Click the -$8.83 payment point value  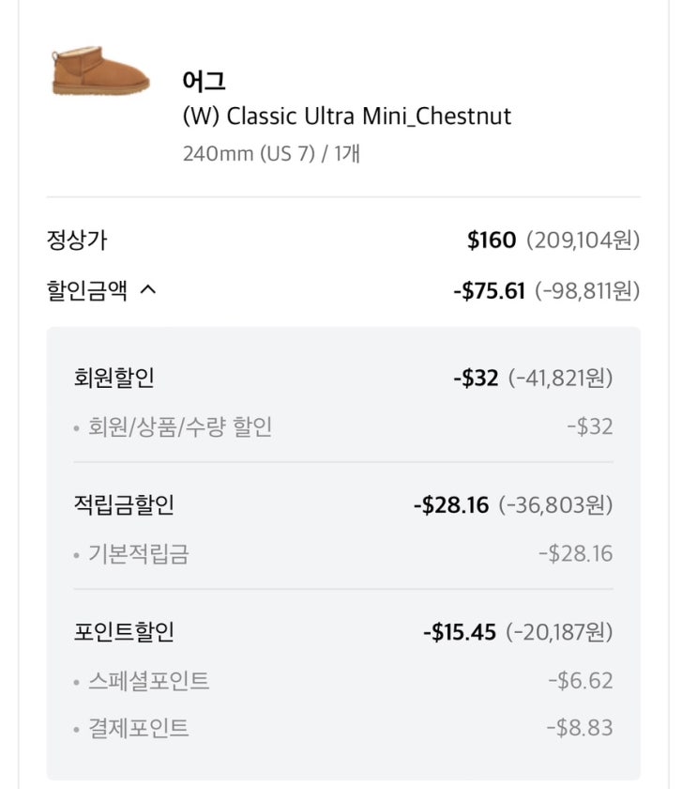pos(579,728)
